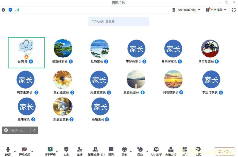Toggle 吴思贤 microphone icon

pos(31,62)
